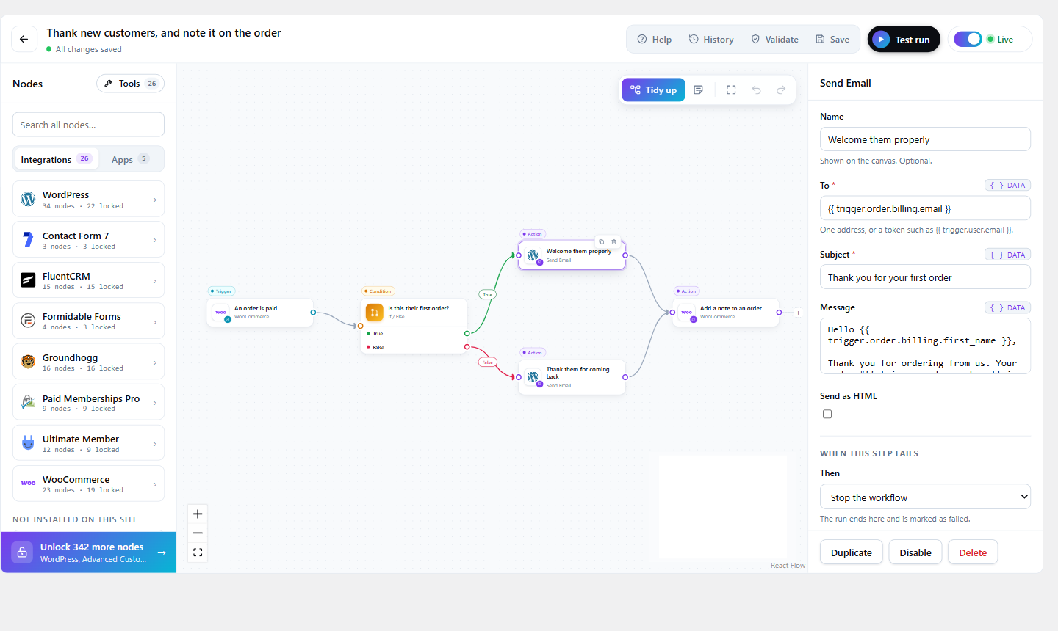The height and width of the screenshot is (631, 1058).
Task: Check the Send as HTML checkbox
Action: click(x=827, y=414)
